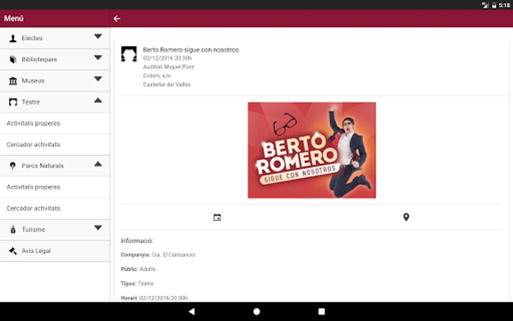Image resolution: width=513 pixels, height=321 pixels.
Task: Tap Android back navigation button
Action: click(x=192, y=311)
